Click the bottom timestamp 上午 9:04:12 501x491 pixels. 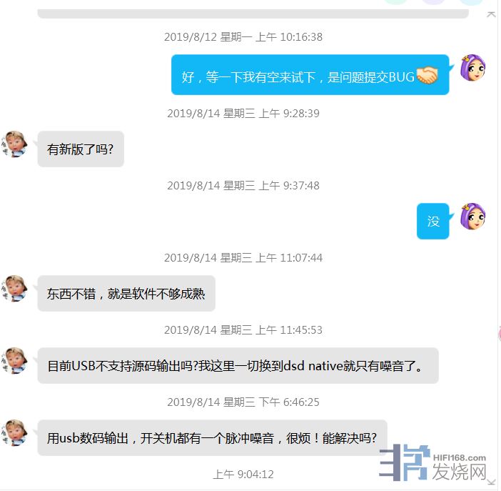click(x=243, y=475)
